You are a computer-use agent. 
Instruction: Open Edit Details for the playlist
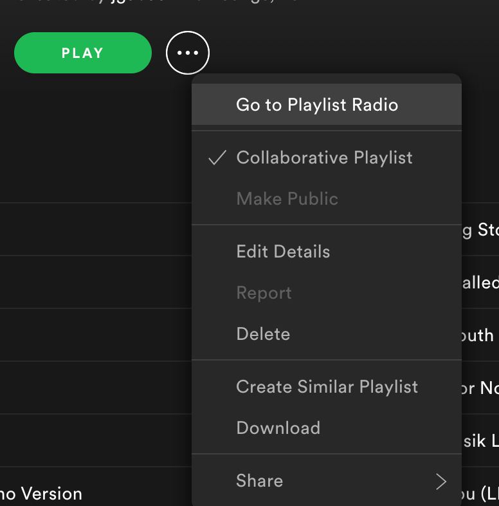(327, 251)
